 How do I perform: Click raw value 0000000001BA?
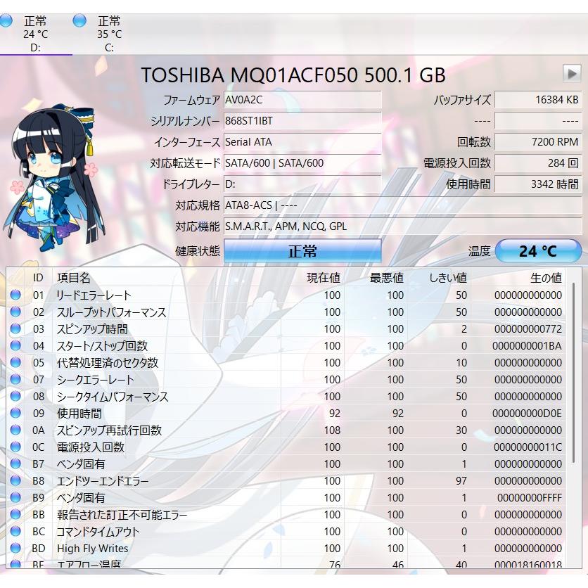point(527,346)
